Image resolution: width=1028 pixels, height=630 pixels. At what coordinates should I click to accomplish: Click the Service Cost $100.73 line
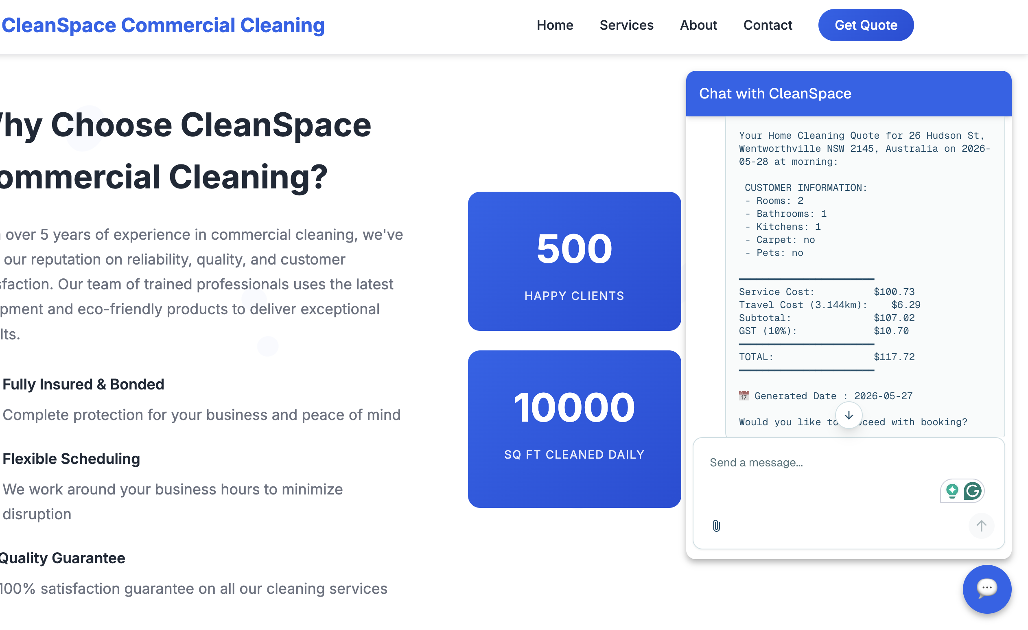(x=827, y=292)
